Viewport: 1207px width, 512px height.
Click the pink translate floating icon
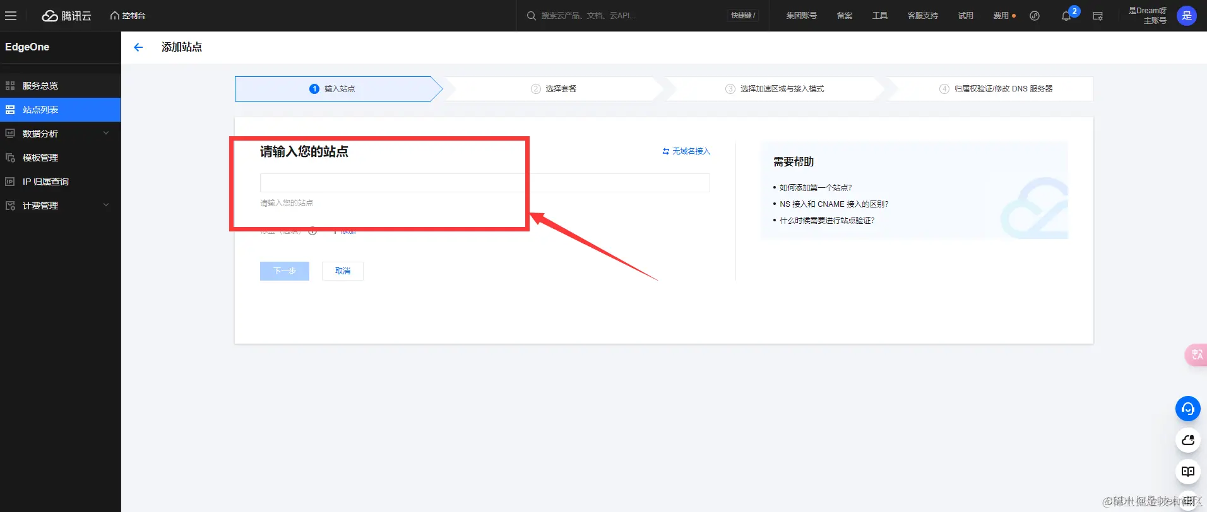[x=1196, y=355]
